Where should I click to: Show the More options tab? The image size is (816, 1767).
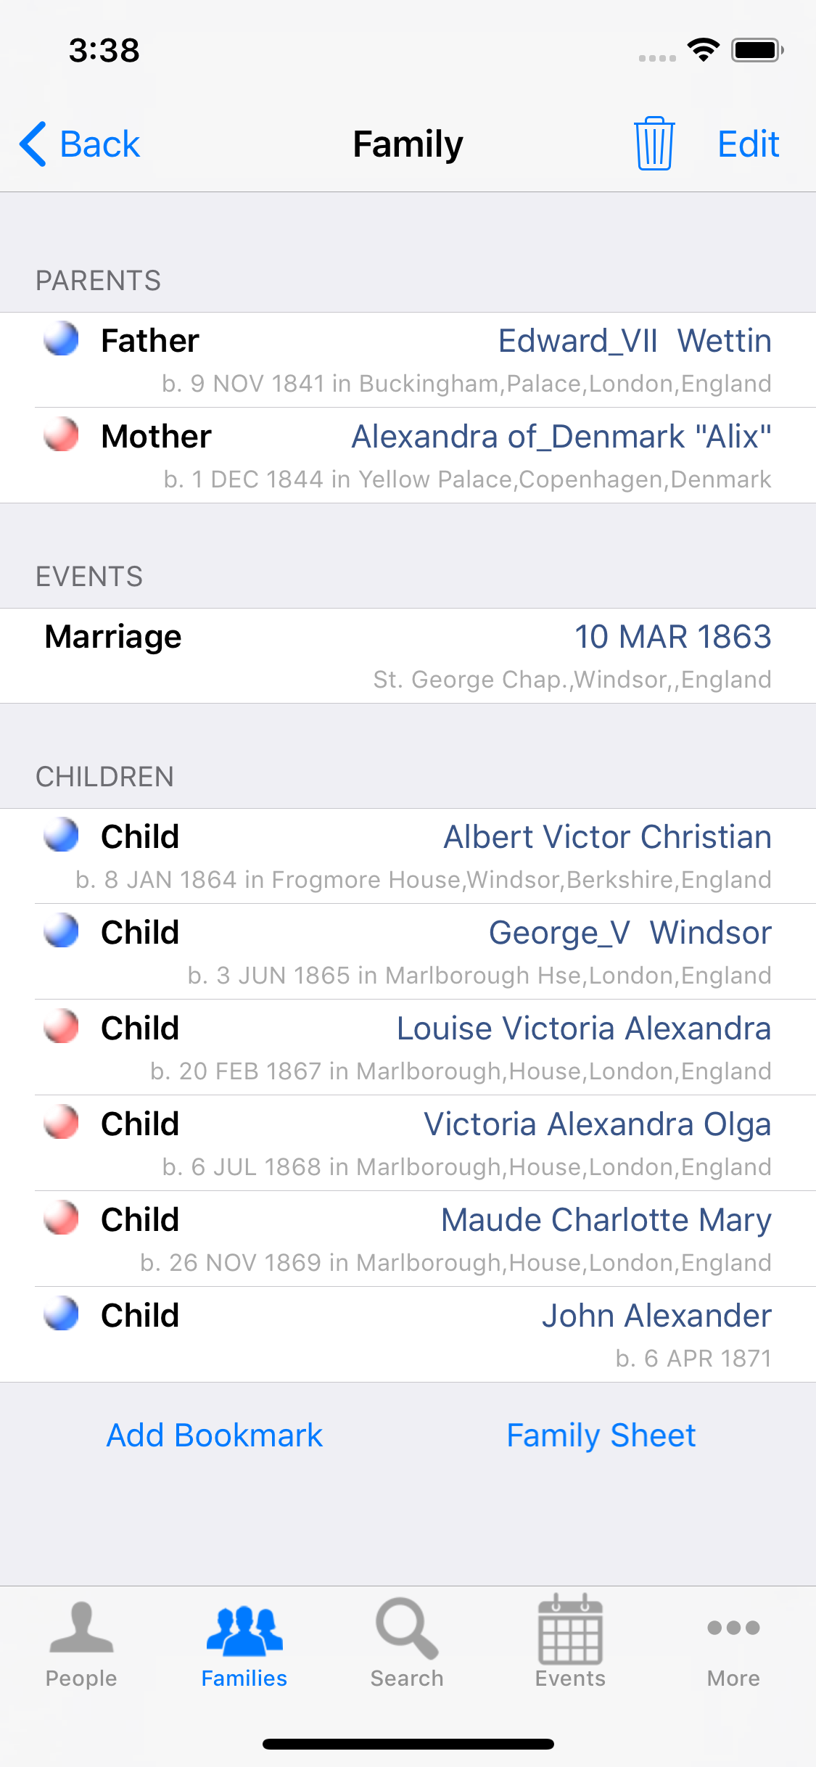tap(733, 1644)
